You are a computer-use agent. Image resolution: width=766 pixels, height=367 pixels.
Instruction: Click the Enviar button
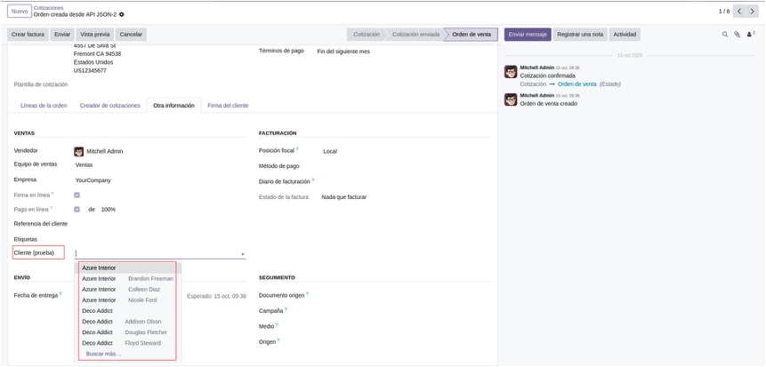[62, 35]
